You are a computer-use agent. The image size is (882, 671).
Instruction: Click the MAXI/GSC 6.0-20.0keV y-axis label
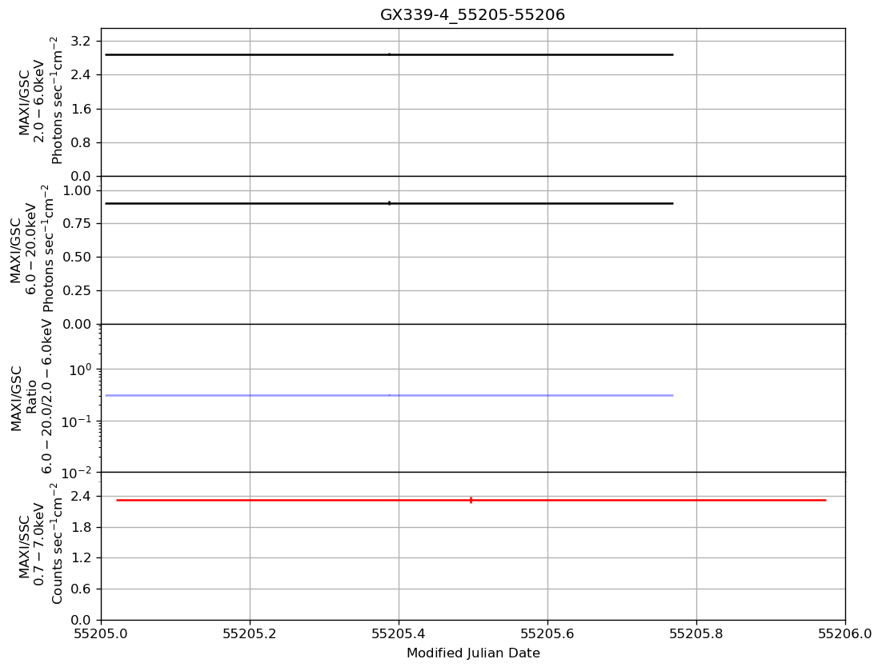tap(31, 249)
